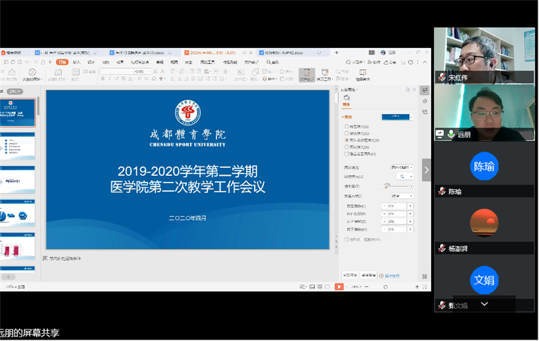This screenshot has width=539, height=341.
Task: Click the orange play slideshow button
Action: [339, 286]
